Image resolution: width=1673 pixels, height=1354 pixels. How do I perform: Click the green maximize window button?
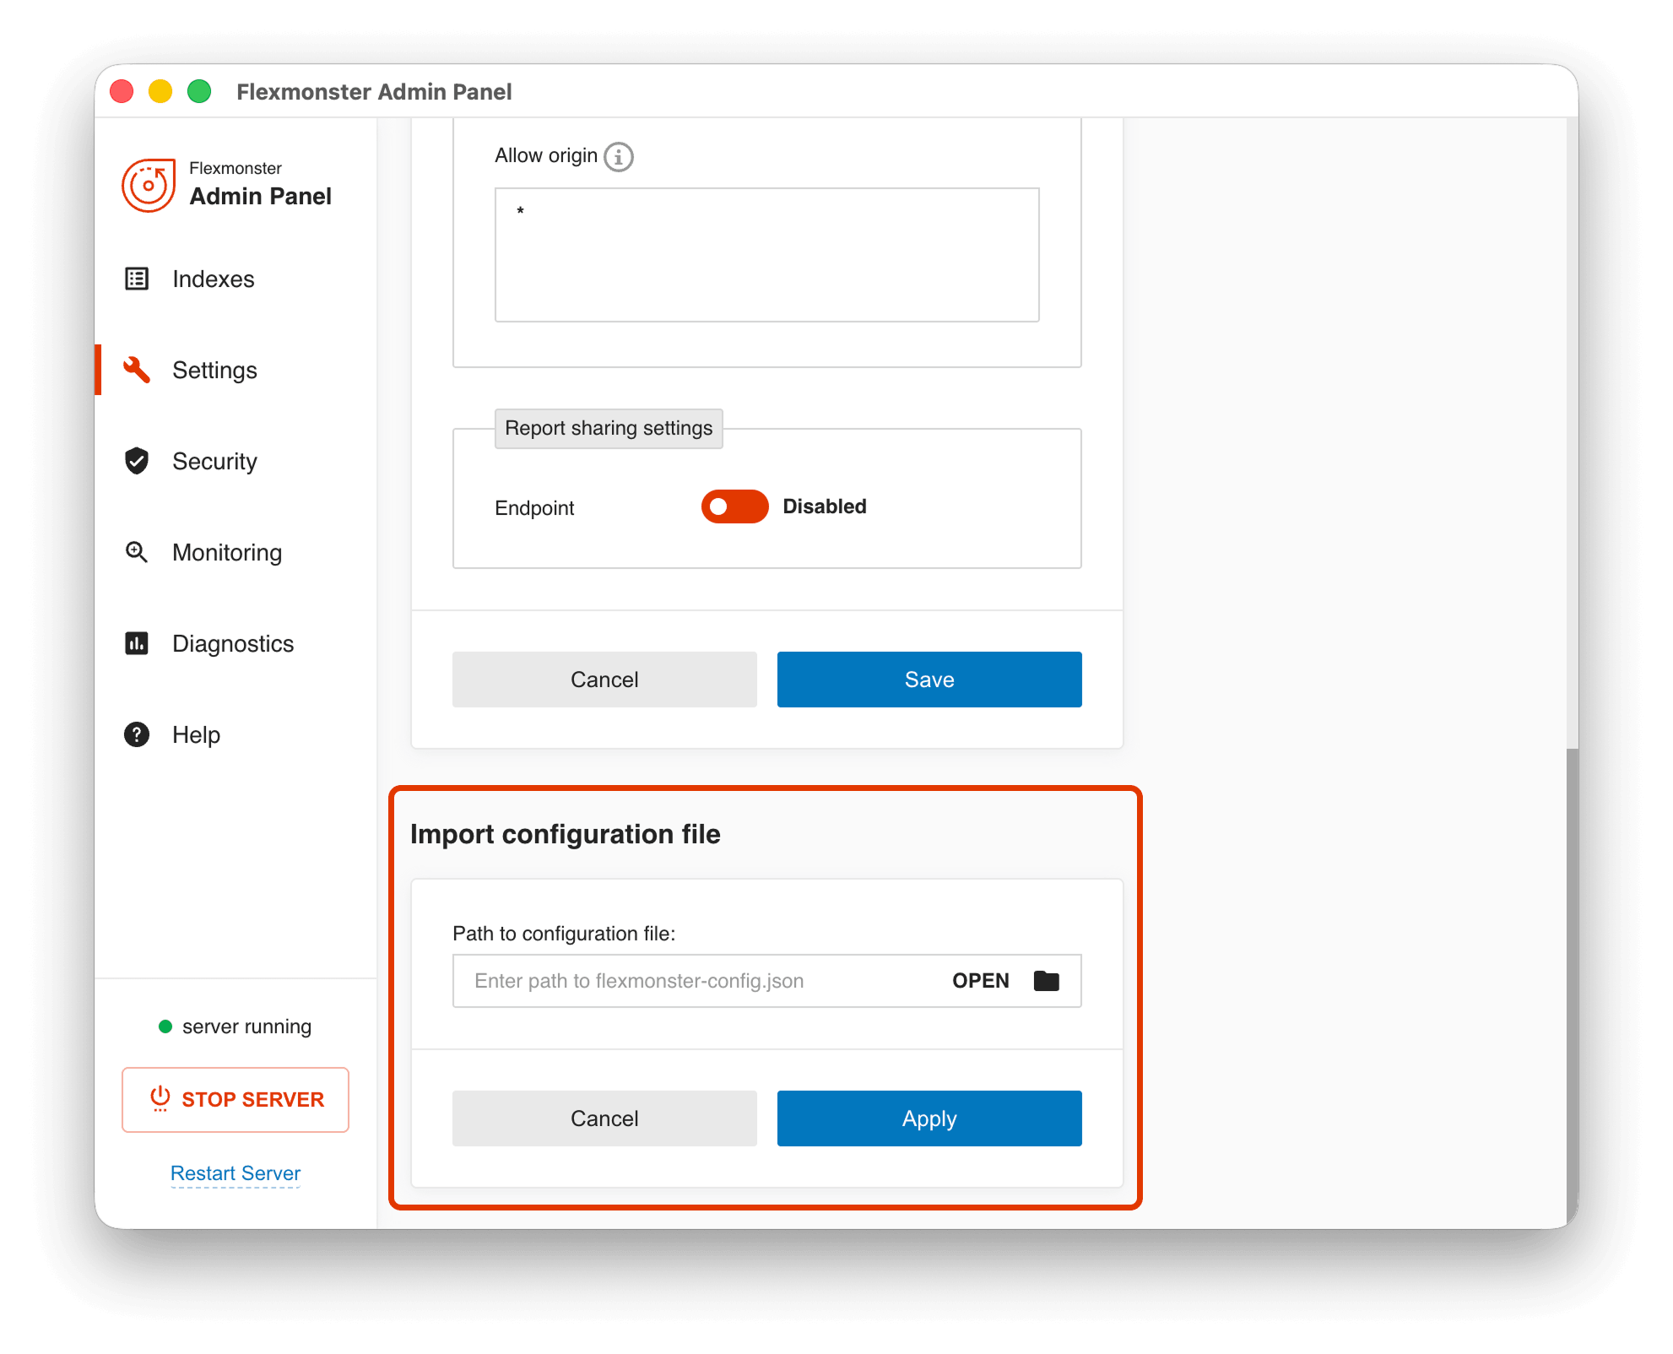199,91
